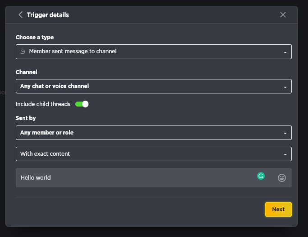Click the Choose a type label

tap(35, 37)
